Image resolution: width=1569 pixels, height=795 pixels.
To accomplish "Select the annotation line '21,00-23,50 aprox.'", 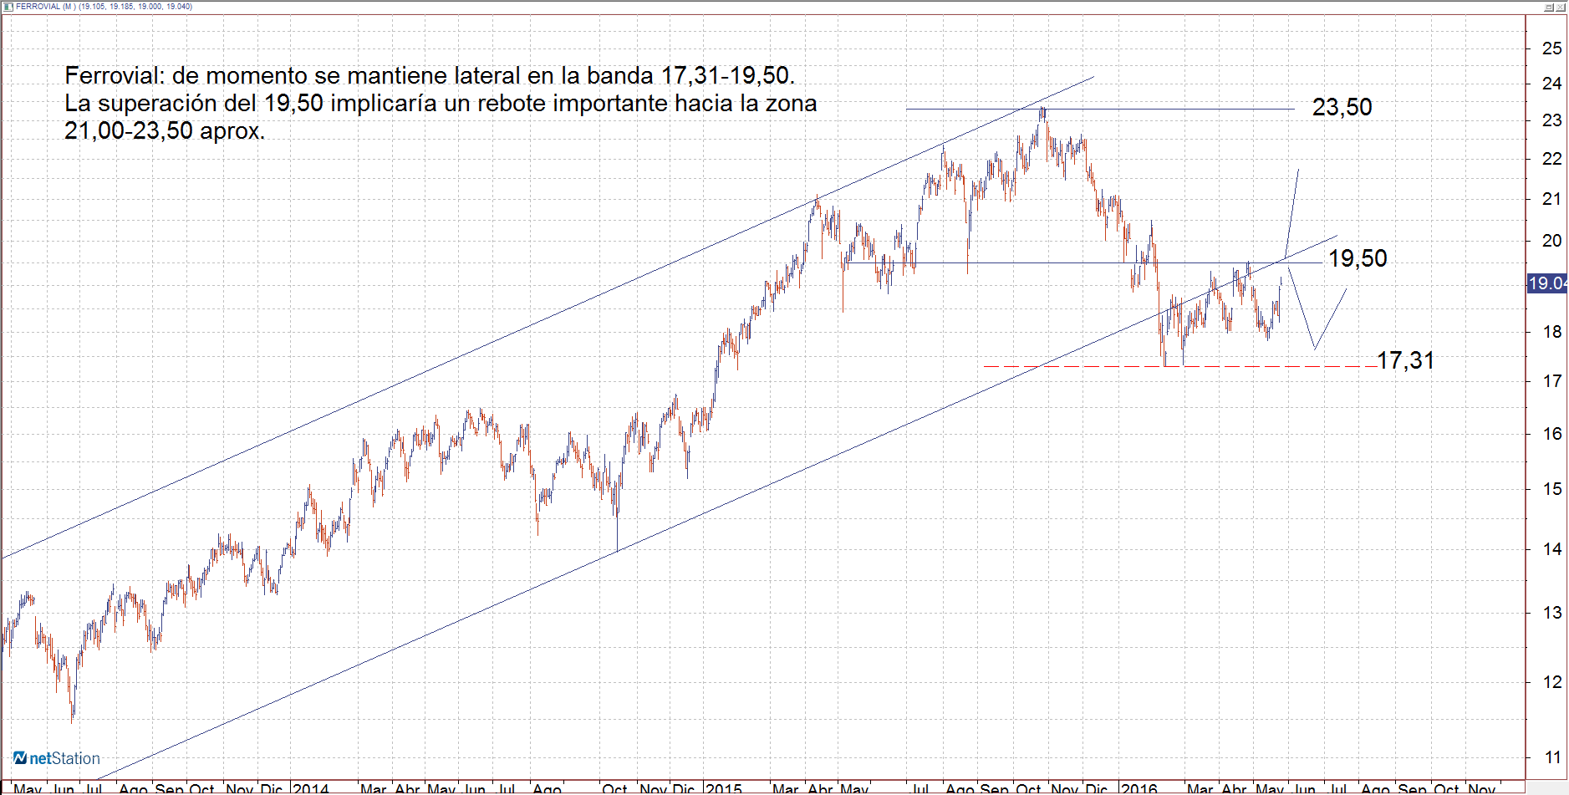I will tap(165, 131).
